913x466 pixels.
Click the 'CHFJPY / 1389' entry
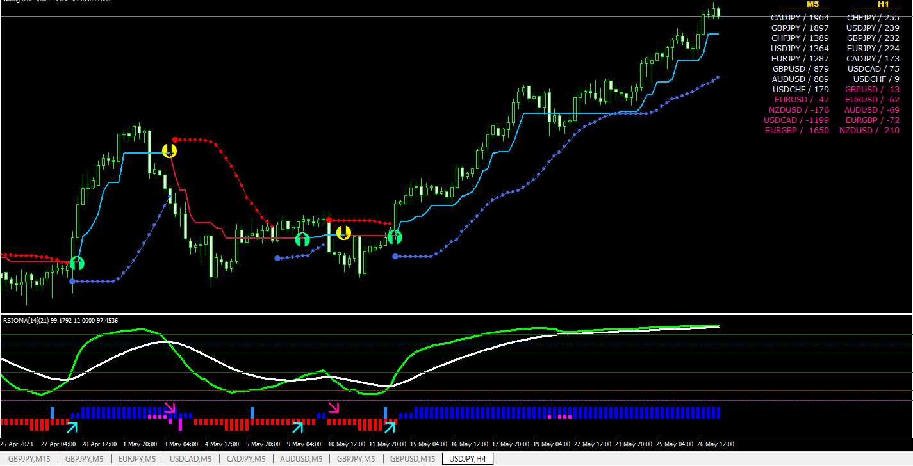(800, 38)
